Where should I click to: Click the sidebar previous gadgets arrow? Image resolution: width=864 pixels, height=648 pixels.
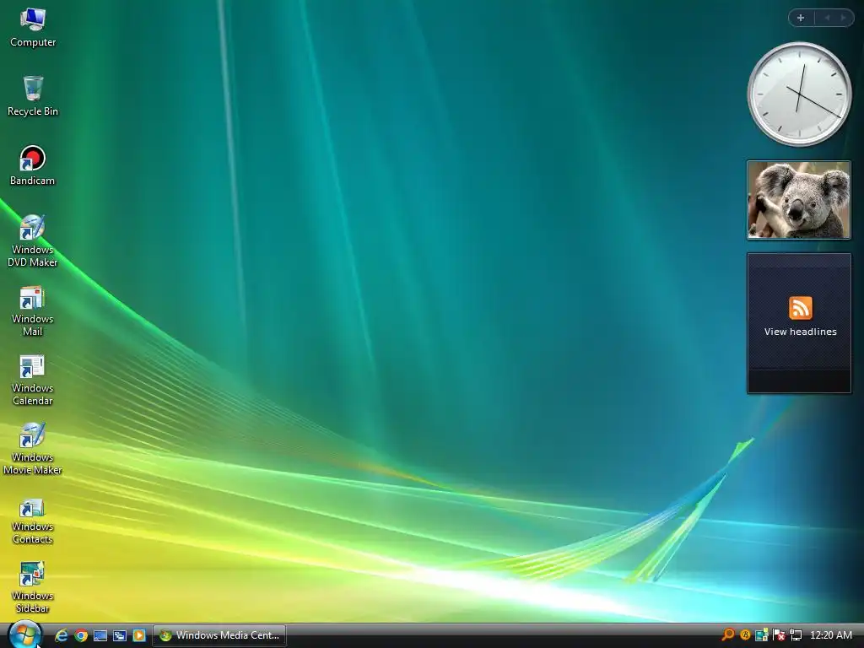pyautogui.click(x=827, y=18)
